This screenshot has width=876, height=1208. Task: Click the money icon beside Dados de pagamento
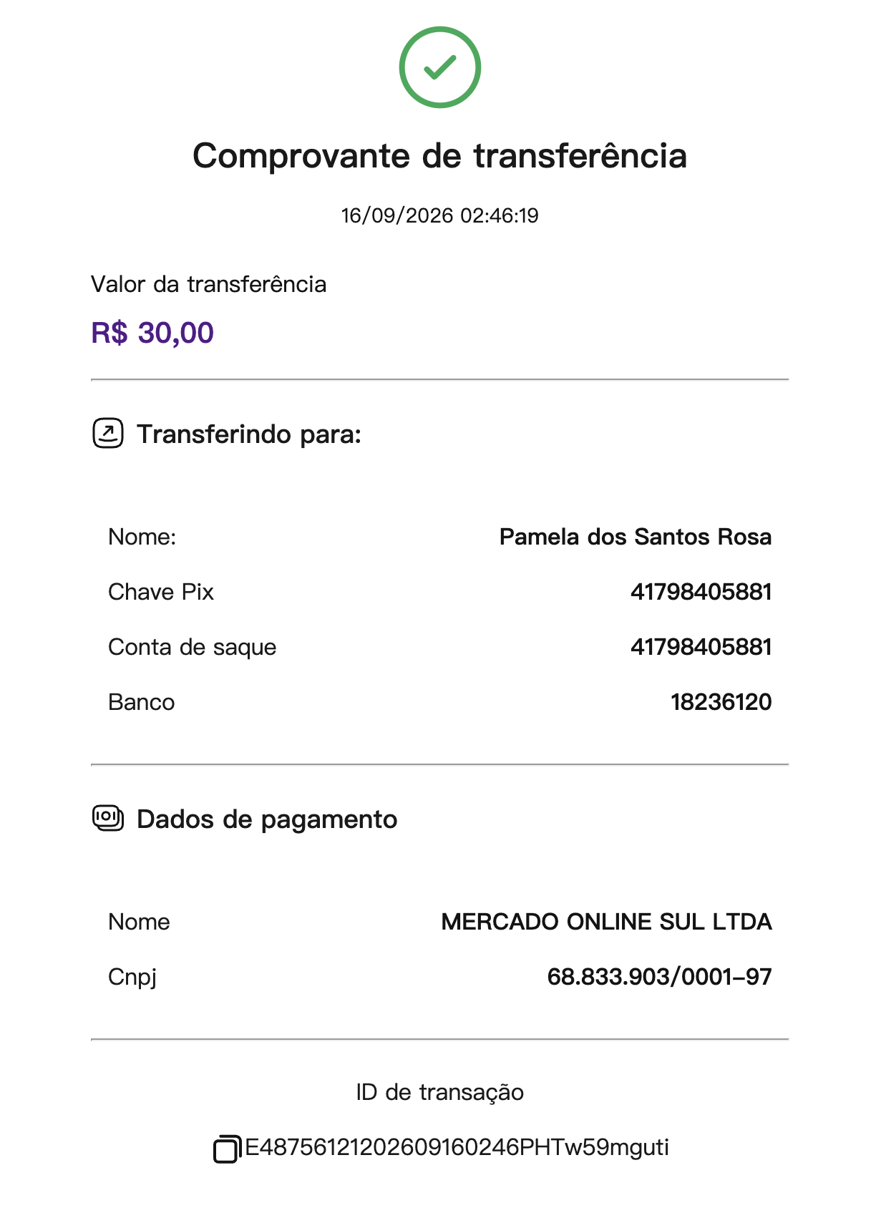108,818
